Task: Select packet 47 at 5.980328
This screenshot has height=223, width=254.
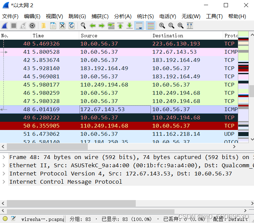Action: pos(119,101)
